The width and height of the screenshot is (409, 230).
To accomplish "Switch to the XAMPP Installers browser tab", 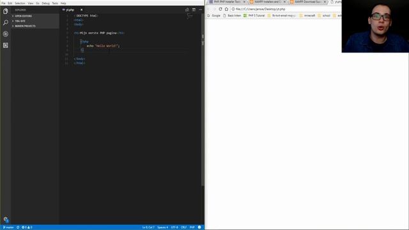I will click(266, 2).
